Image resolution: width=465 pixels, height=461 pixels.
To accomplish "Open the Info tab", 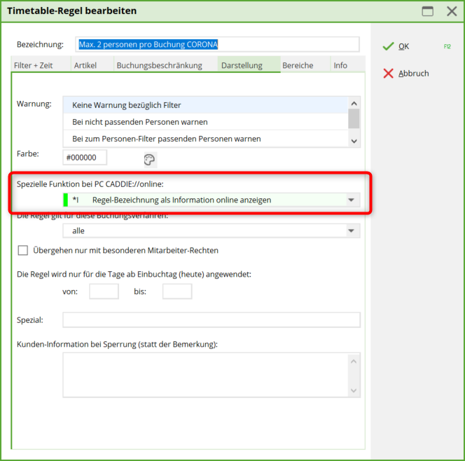I will click(x=340, y=65).
